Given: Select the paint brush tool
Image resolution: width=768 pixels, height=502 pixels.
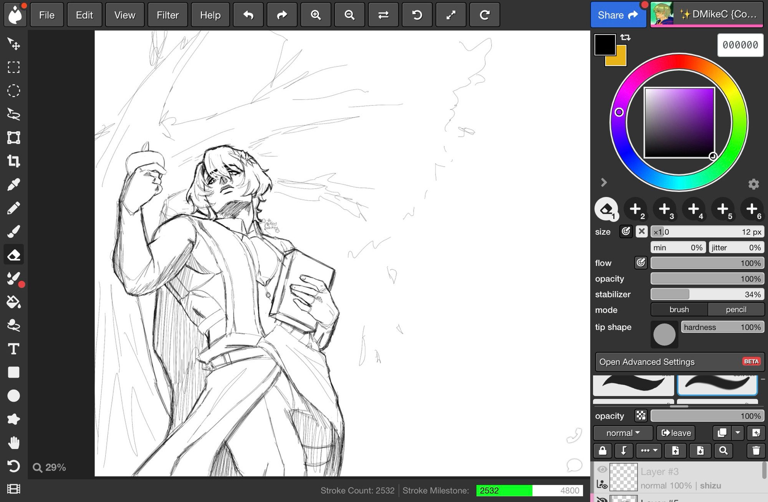Looking at the screenshot, I should [14, 232].
